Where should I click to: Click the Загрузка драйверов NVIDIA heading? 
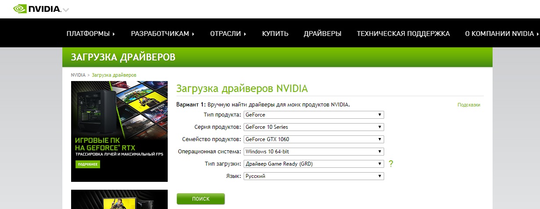(x=242, y=89)
